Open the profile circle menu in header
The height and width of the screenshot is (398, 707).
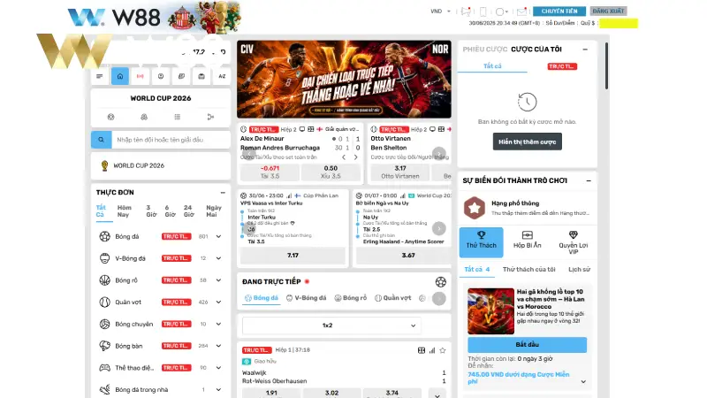[x=501, y=11]
